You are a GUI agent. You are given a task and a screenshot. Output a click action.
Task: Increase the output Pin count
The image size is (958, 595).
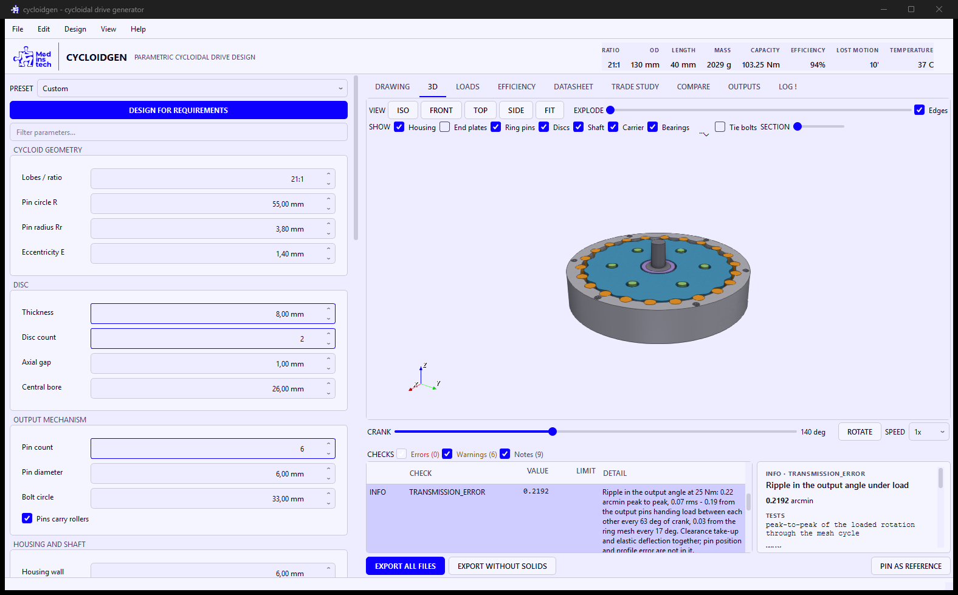(x=328, y=444)
